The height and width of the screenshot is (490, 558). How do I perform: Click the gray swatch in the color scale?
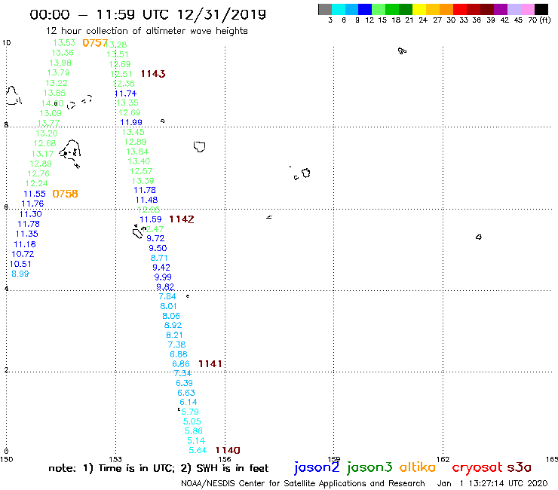[x=325, y=9]
